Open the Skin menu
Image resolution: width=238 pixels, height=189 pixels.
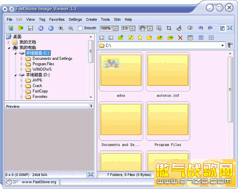pos(117,20)
